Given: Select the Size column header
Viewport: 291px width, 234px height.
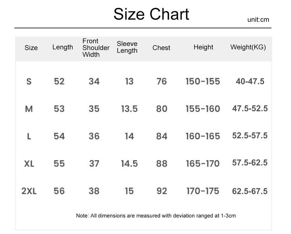Looking at the screenshot, I should (x=31, y=48).
